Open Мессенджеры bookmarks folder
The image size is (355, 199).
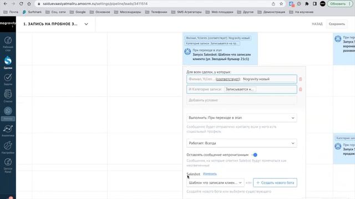(x=128, y=12)
